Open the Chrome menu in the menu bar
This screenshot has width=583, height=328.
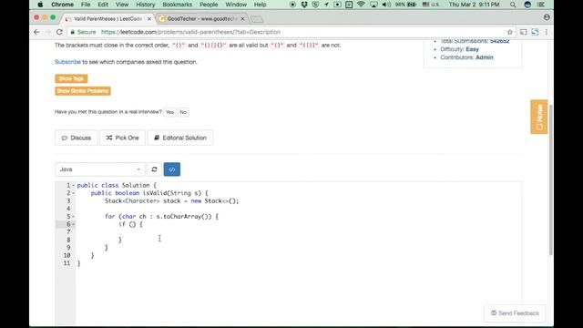tap(62, 5)
